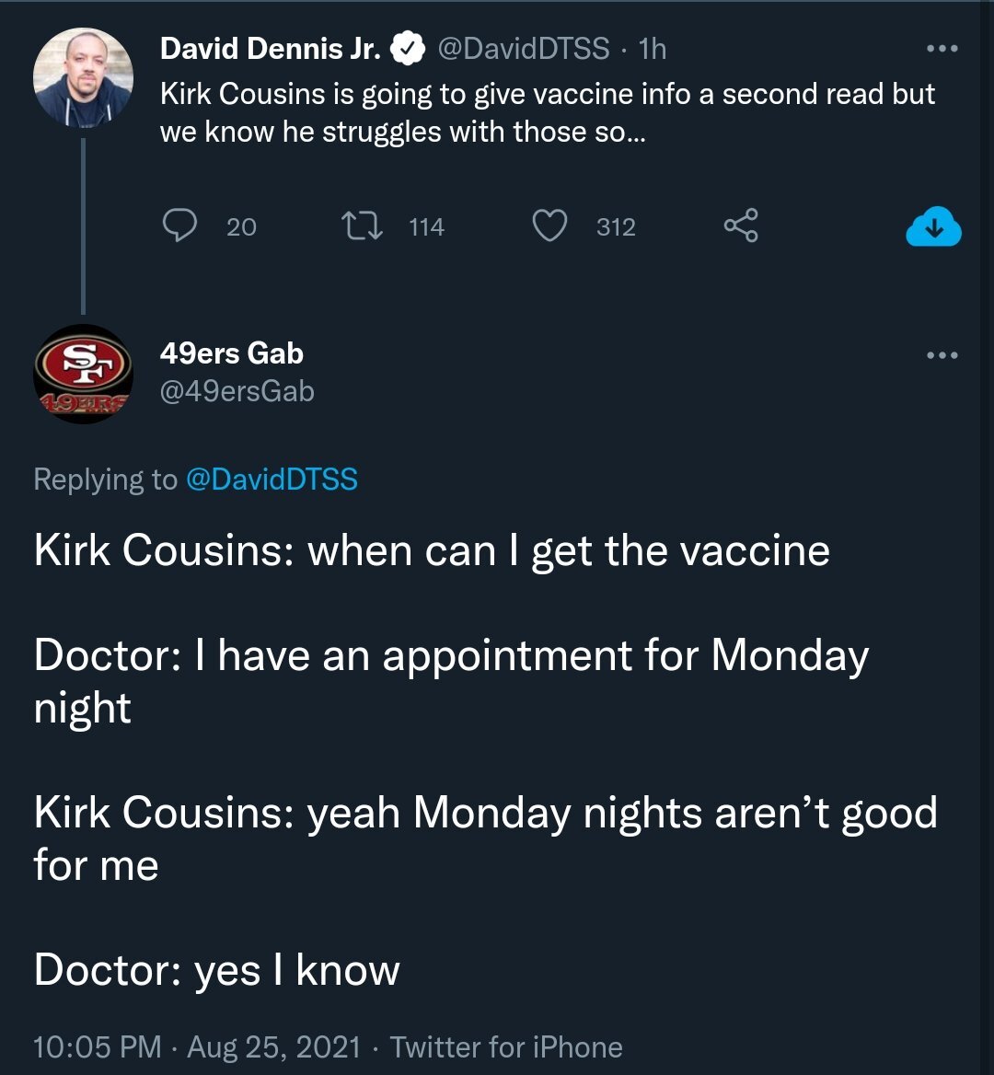Click the @DavidDTSS handle in the header
994x1075 pixels.
(522, 49)
